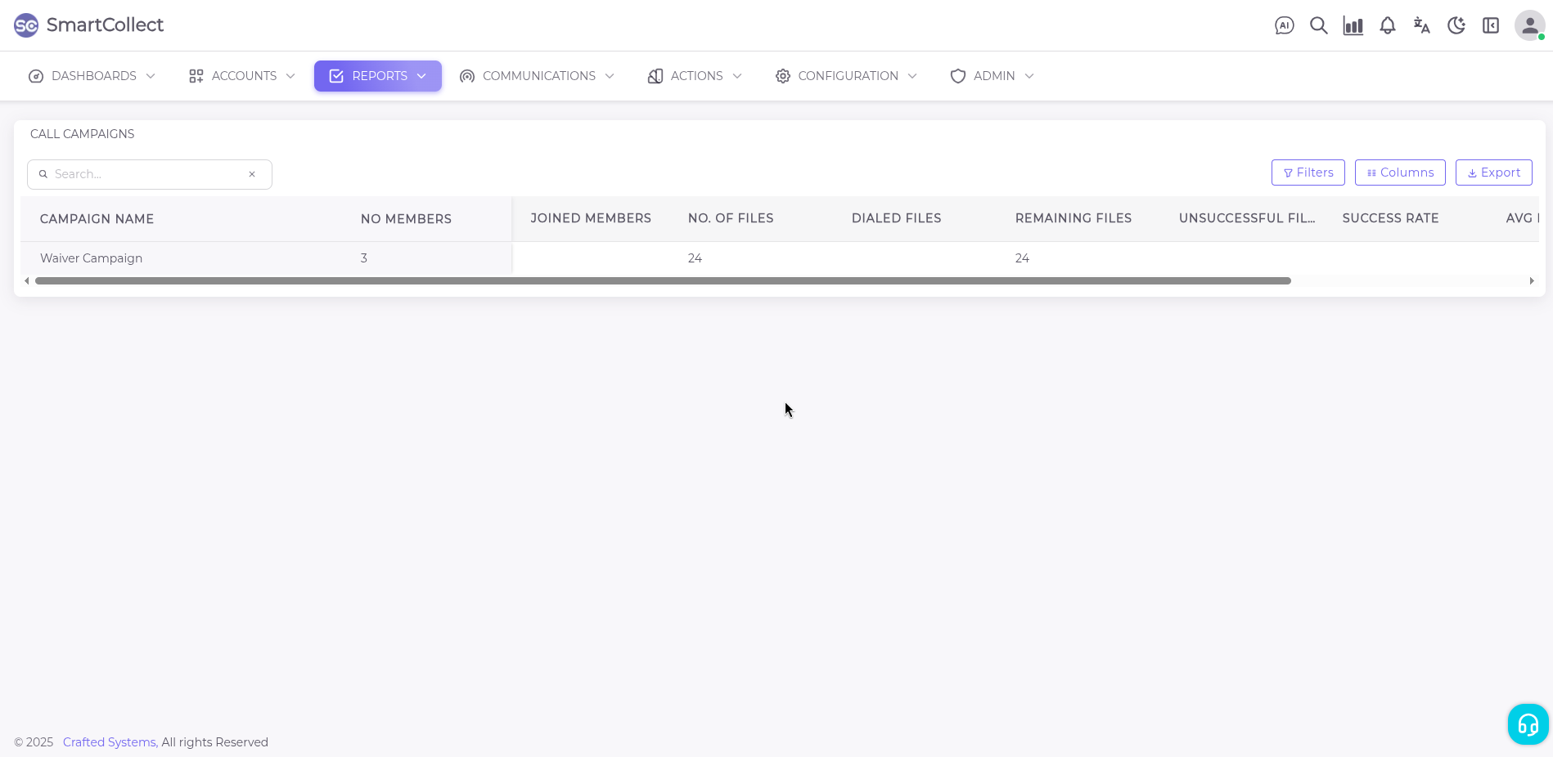
Task: Focus the campaign search field
Action: pyautogui.click(x=147, y=174)
